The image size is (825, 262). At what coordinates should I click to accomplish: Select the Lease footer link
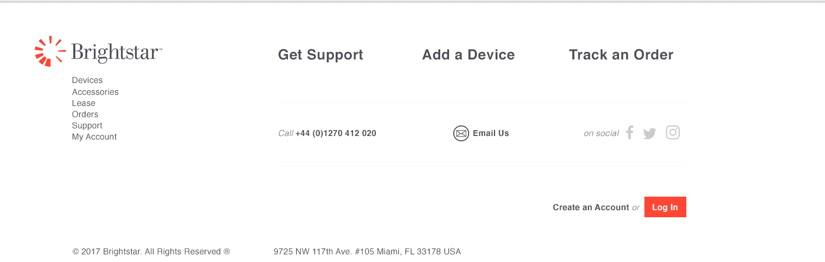[x=84, y=103]
